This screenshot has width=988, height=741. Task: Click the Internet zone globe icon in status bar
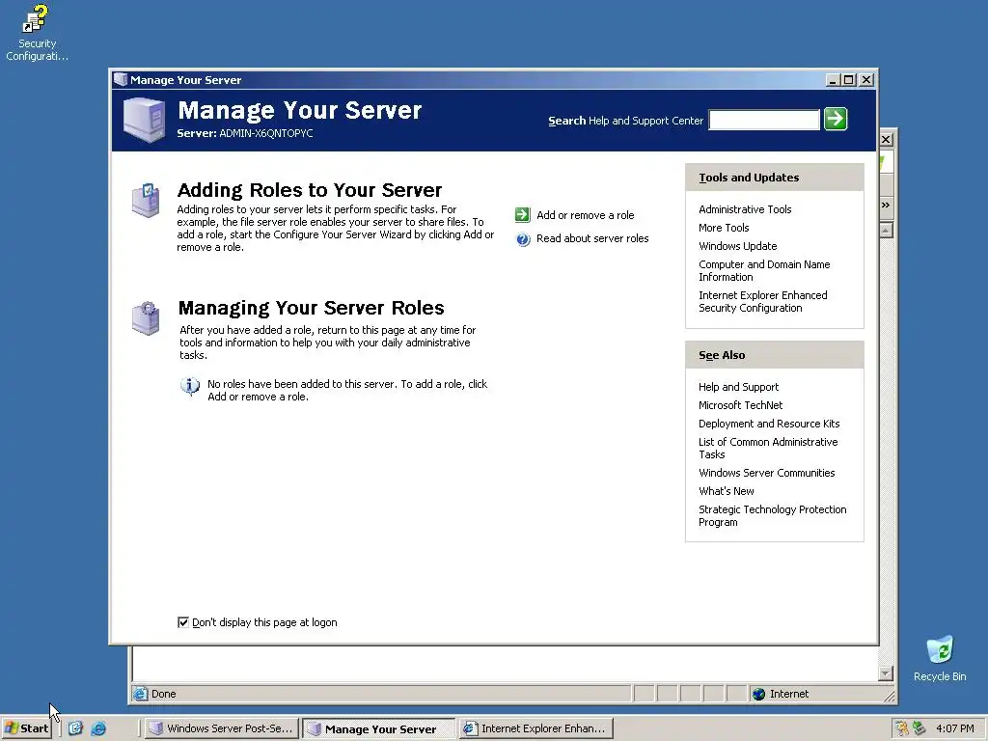coord(758,694)
